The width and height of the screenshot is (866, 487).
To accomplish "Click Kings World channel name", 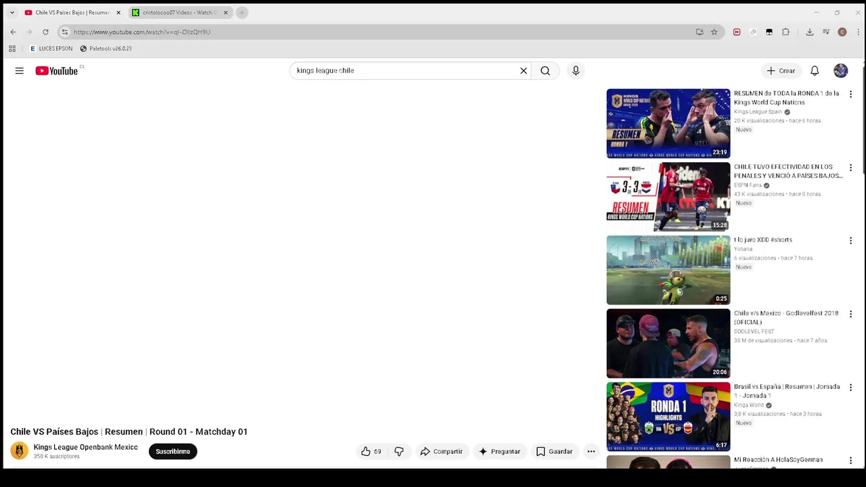I will [749, 405].
